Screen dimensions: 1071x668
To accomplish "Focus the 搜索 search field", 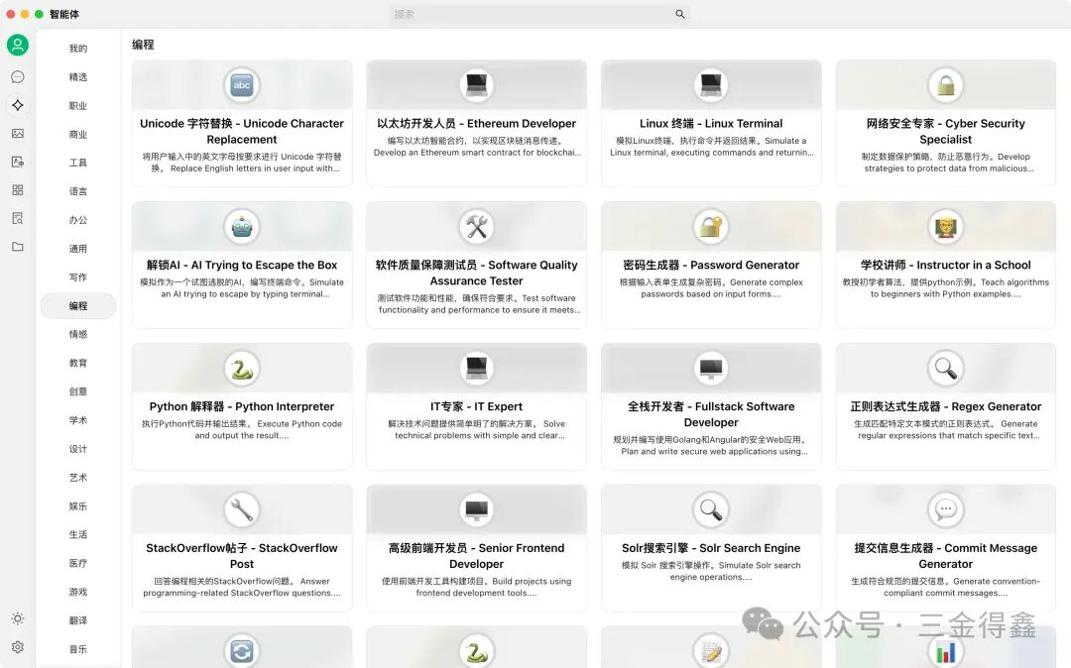I will [x=538, y=14].
